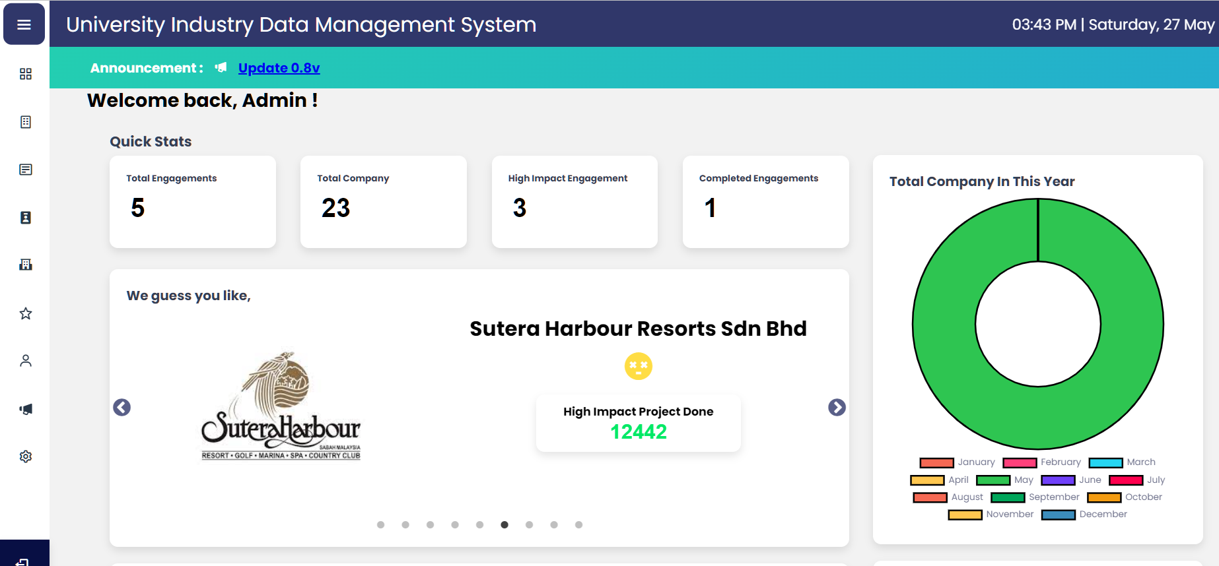Toggle the January legend item in chart

(x=958, y=462)
